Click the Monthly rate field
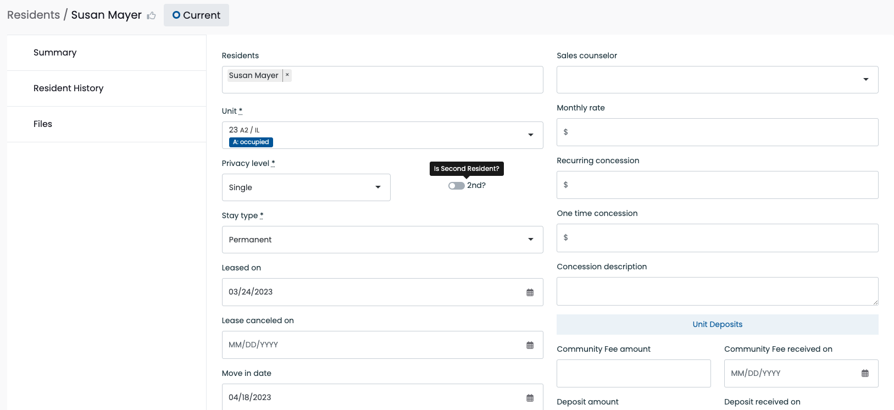The width and height of the screenshot is (894, 410). pos(717,132)
